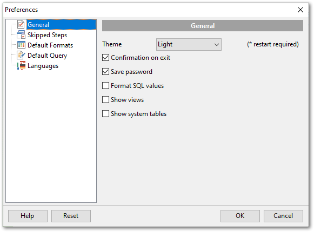Check Show system tables option
314x232 pixels.
click(105, 114)
